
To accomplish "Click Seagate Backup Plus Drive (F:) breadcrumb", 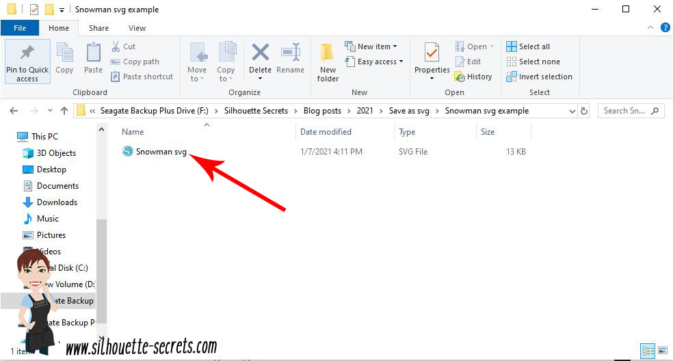I will point(154,111).
